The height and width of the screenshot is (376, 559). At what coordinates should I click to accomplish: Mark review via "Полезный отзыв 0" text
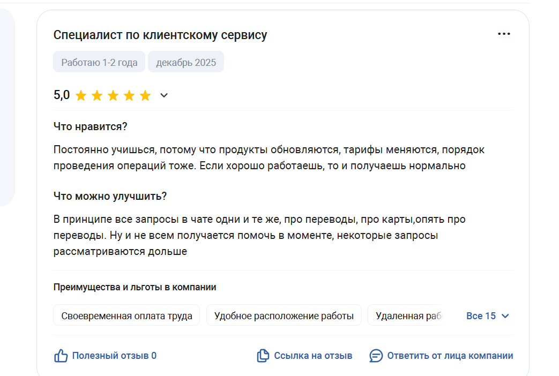click(114, 356)
